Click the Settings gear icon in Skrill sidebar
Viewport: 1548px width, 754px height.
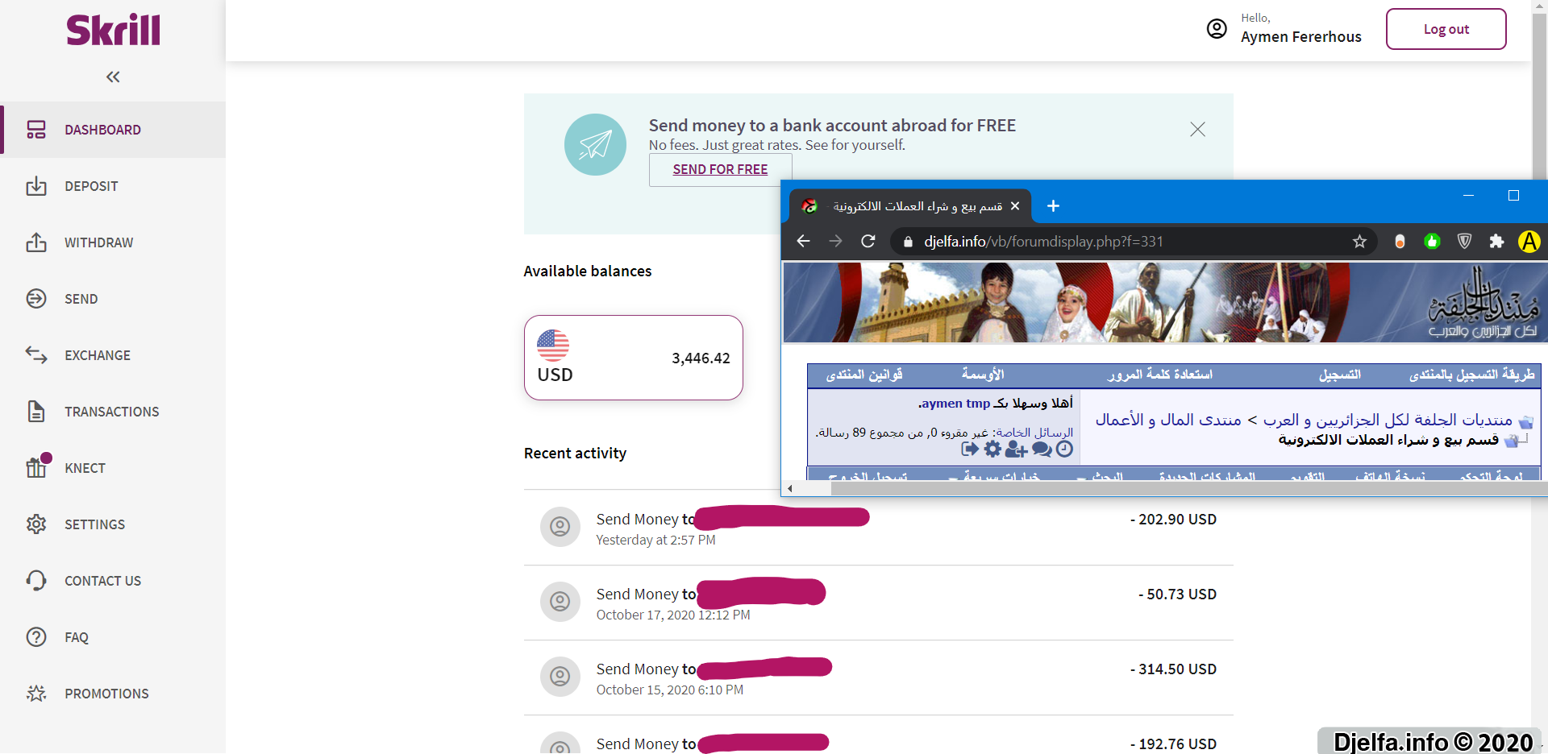(36, 524)
